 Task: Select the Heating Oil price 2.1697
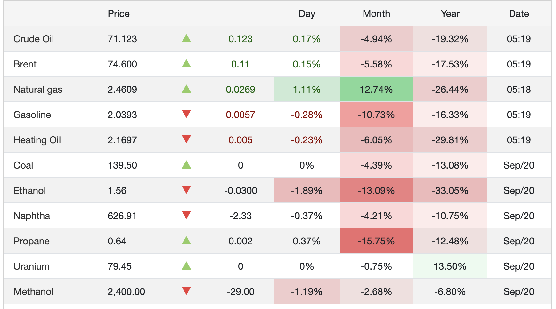[x=122, y=140]
